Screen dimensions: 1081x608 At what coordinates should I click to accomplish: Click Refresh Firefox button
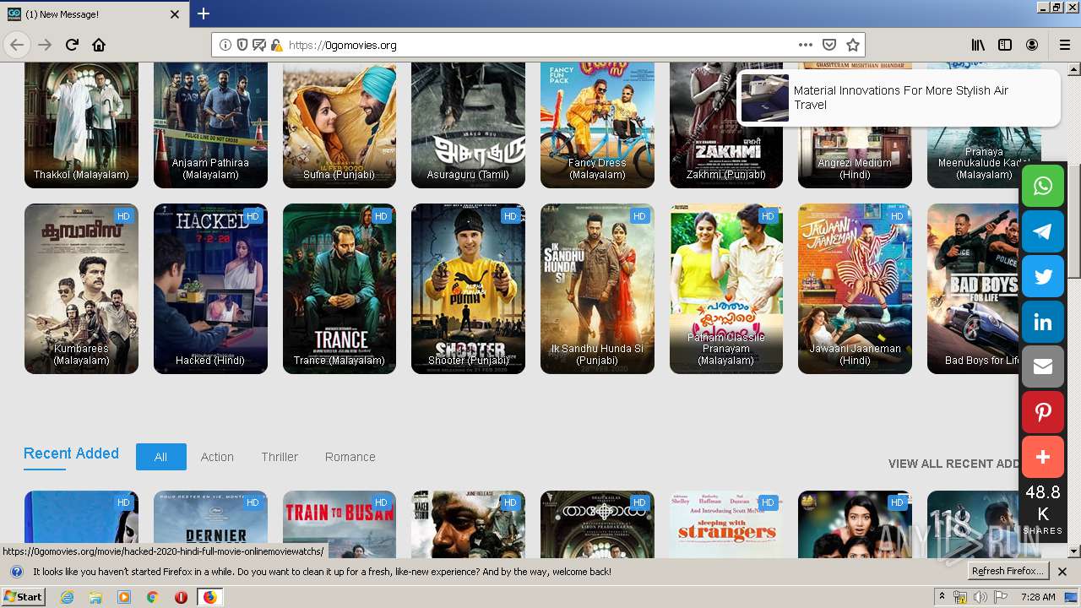(1007, 572)
